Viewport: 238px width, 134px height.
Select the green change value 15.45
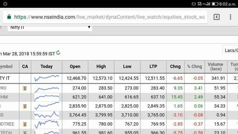[x=177, y=97]
